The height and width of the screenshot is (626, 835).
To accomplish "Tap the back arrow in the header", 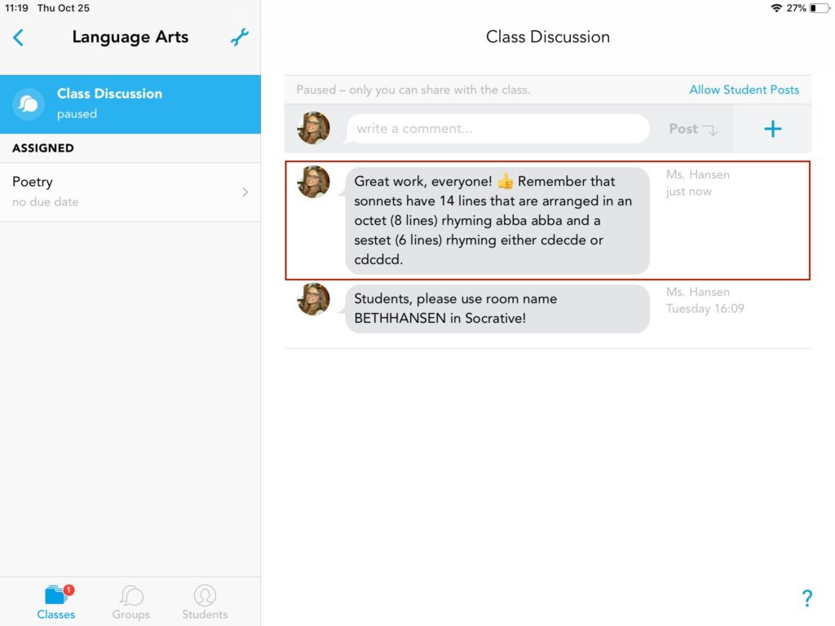I will point(19,37).
